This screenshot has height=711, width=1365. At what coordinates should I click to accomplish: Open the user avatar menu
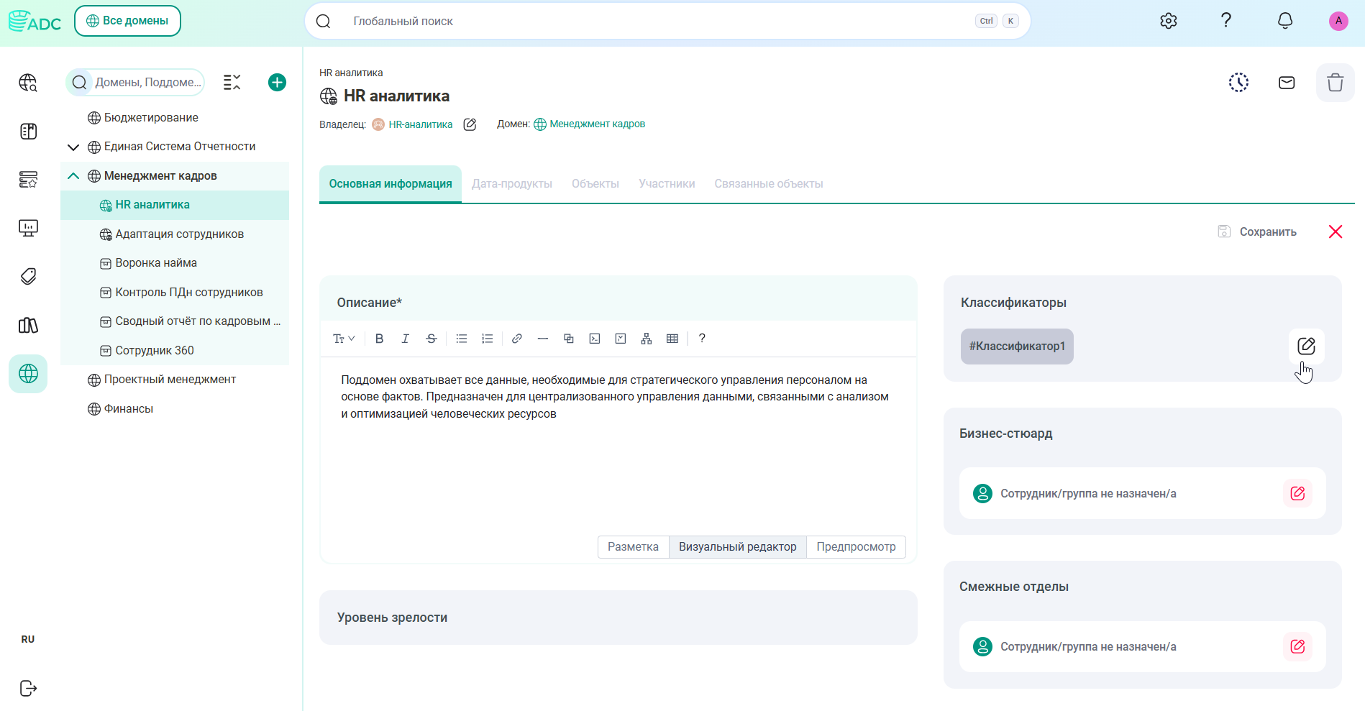click(x=1338, y=21)
